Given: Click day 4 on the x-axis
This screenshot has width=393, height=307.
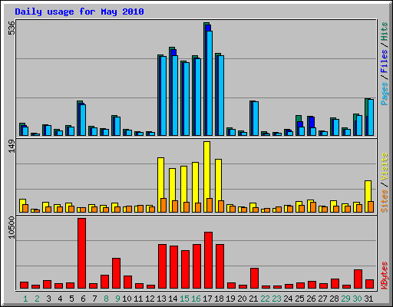Looking at the screenshot, I should (x=60, y=299).
